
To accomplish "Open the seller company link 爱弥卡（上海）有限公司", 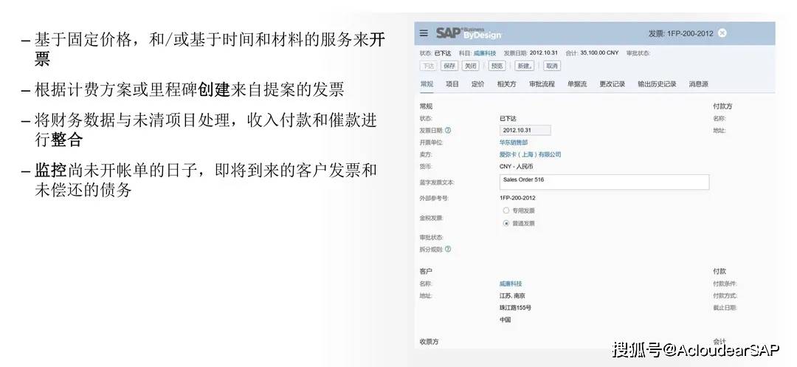I will pyautogui.click(x=530, y=154).
